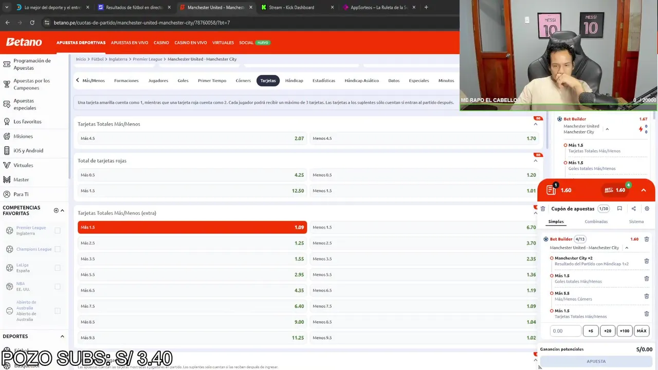Switch to Hándicap Asiático tab
Image resolution: width=658 pixels, height=370 pixels.
(x=361, y=81)
